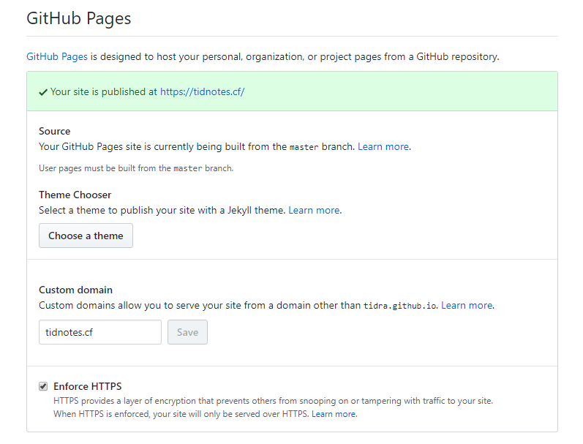The height and width of the screenshot is (444, 583).
Task: Click the Enforce HTTPS label text
Action: [88, 386]
